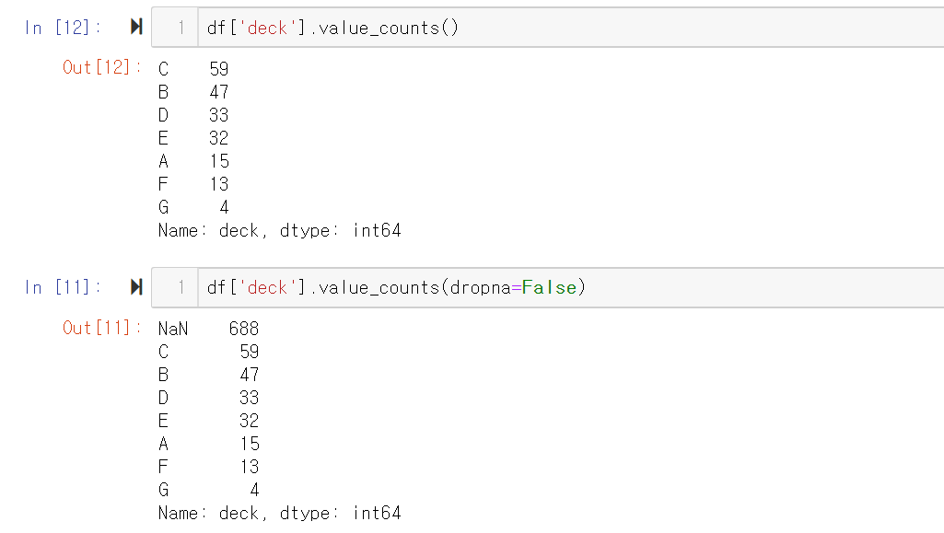Click the C 59 row in Out[11]
The image size is (944, 533).
coord(208,352)
